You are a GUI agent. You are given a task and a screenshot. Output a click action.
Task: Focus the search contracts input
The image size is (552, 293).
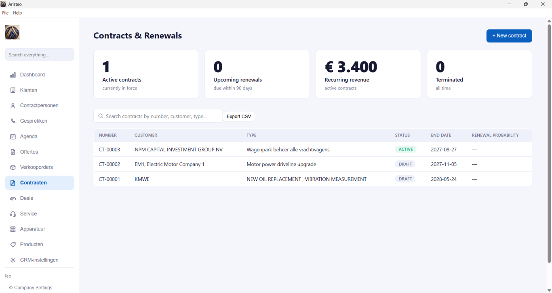click(158, 116)
